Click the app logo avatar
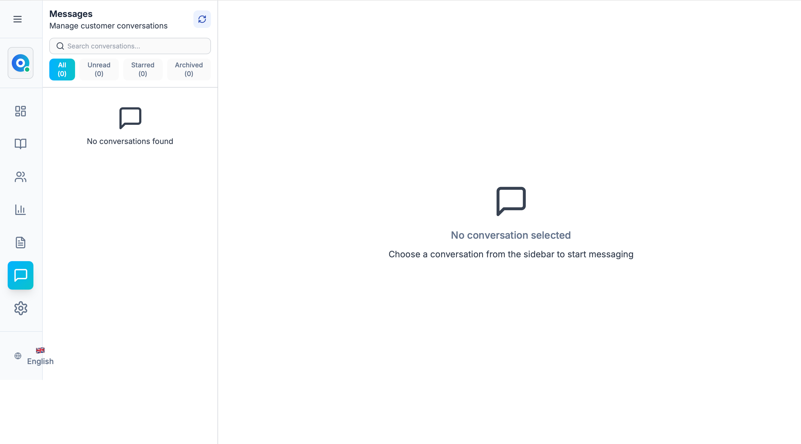 tap(21, 63)
